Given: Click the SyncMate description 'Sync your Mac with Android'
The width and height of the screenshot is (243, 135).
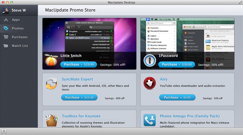Looking at the screenshot, I should (95, 88).
